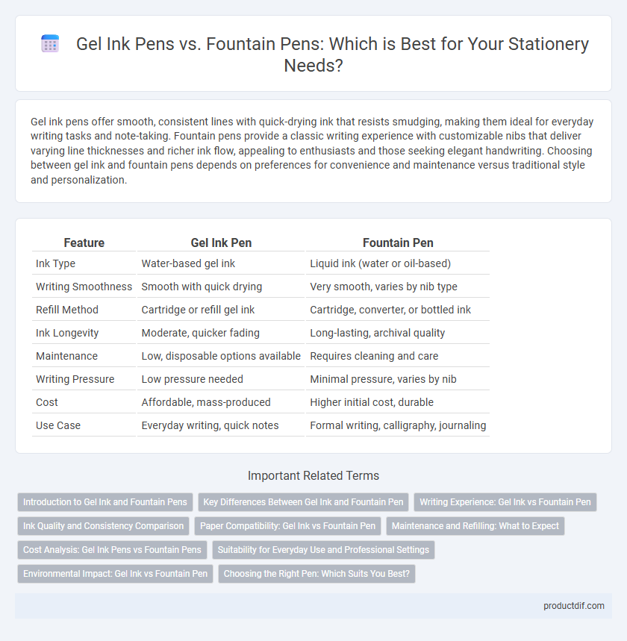
Task: Open Cost Analysis: Gel Ink Pens vs Fountain Pens
Action: 112,550
